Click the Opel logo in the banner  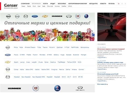[x=17, y=16]
